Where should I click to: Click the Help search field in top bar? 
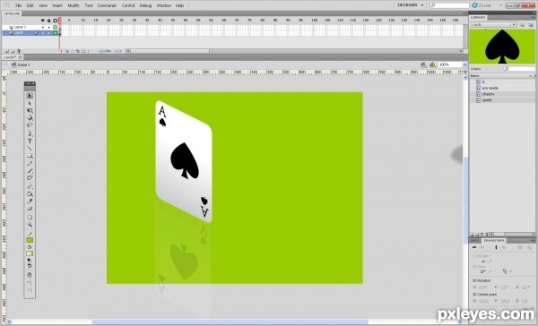[x=449, y=5]
